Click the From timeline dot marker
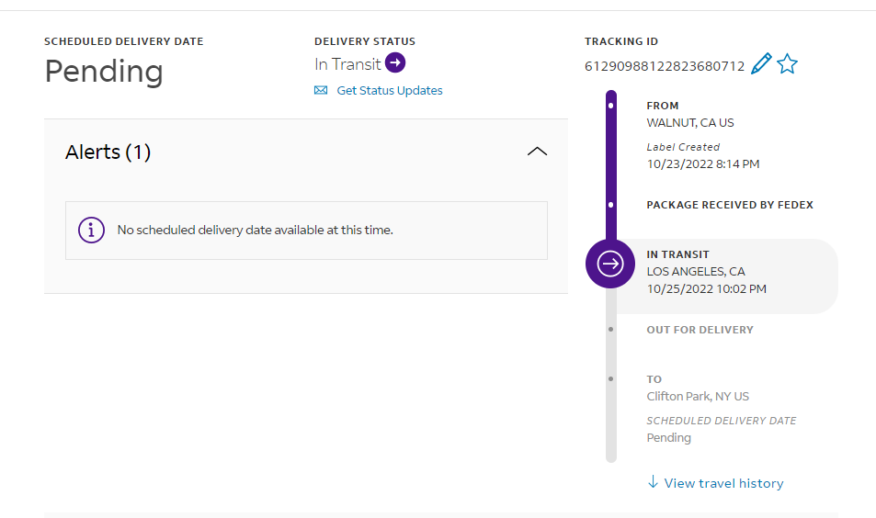 (x=611, y=106)
